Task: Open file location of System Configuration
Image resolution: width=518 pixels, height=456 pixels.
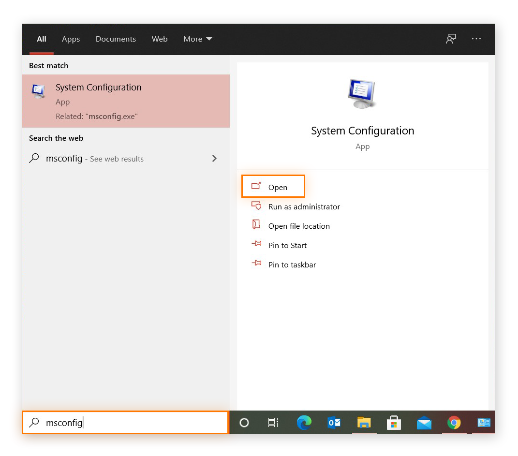Action: [x=299, y=226]
